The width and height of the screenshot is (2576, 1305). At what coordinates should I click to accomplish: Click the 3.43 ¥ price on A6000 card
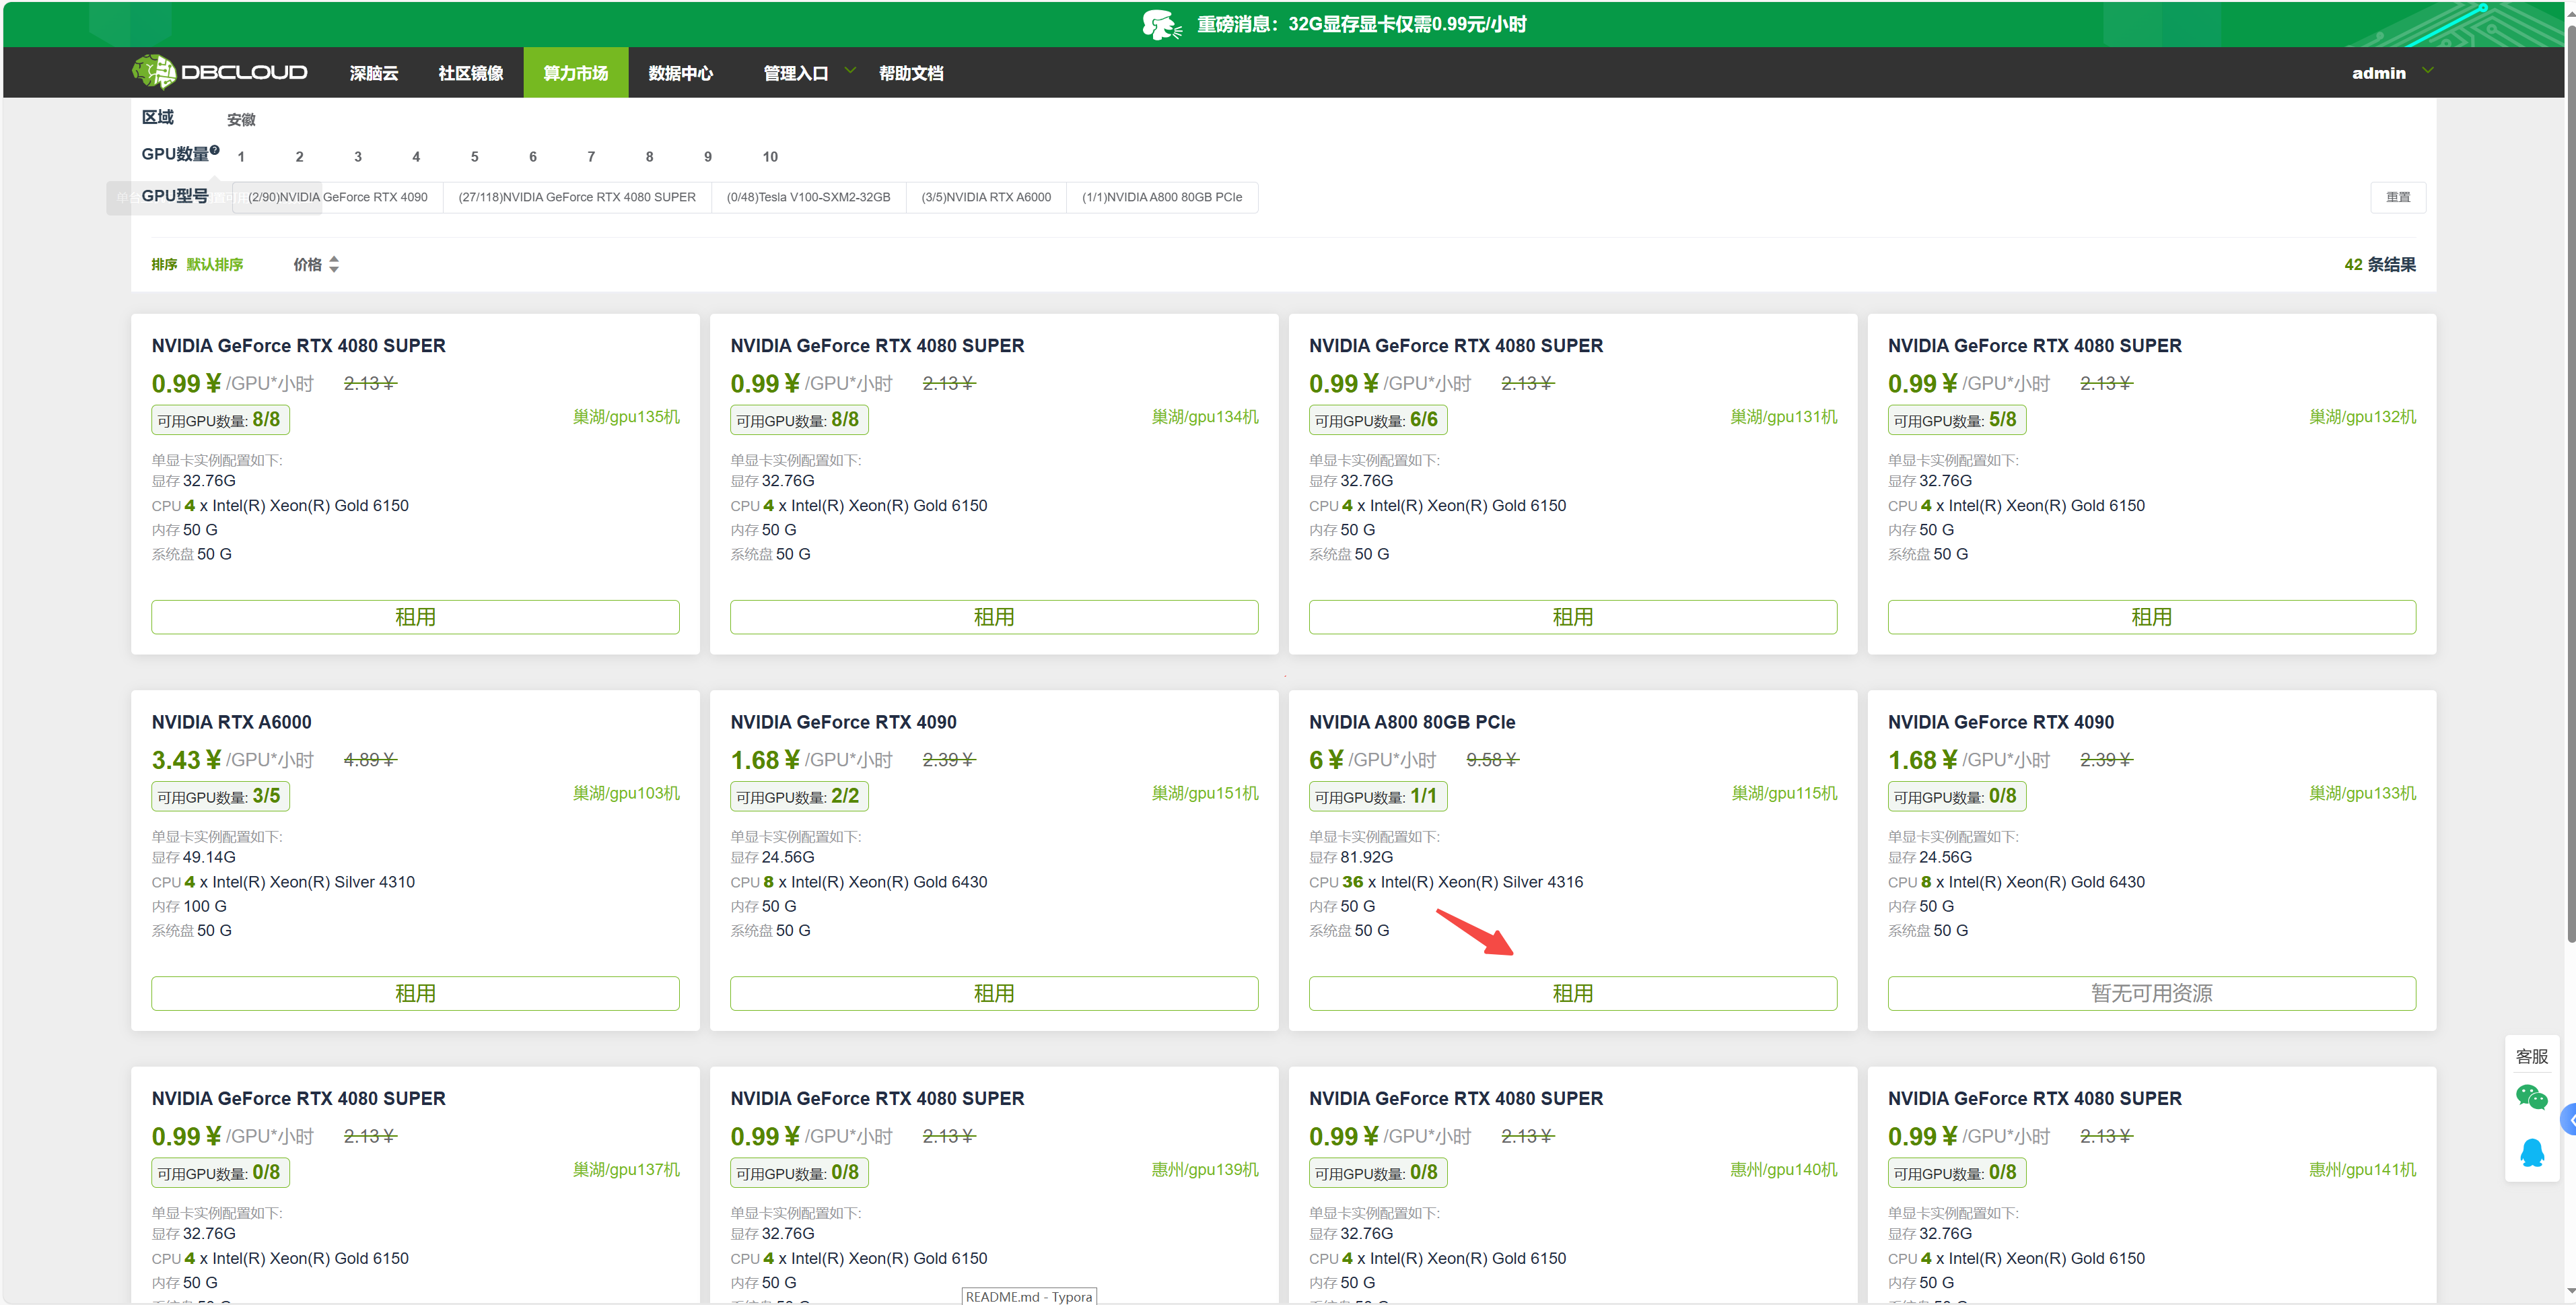[x=186, y=760]
